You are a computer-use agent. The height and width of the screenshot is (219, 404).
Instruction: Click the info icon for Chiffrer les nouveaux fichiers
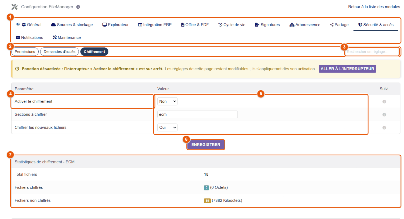coord(384,128)
